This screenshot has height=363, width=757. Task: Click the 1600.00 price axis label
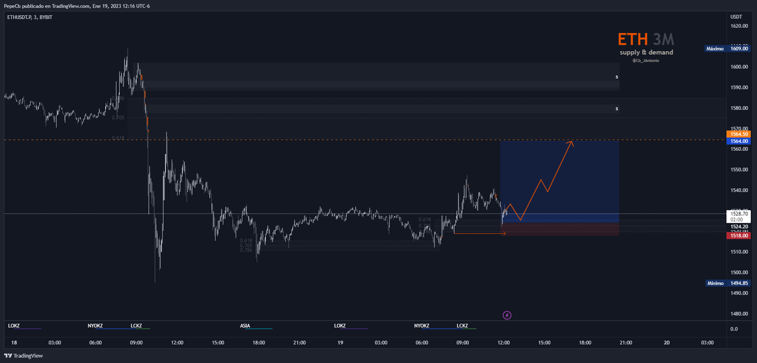coord(739,67)
